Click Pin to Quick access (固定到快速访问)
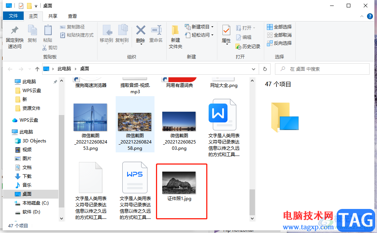 pyautogui.click(x=15, y=37)
